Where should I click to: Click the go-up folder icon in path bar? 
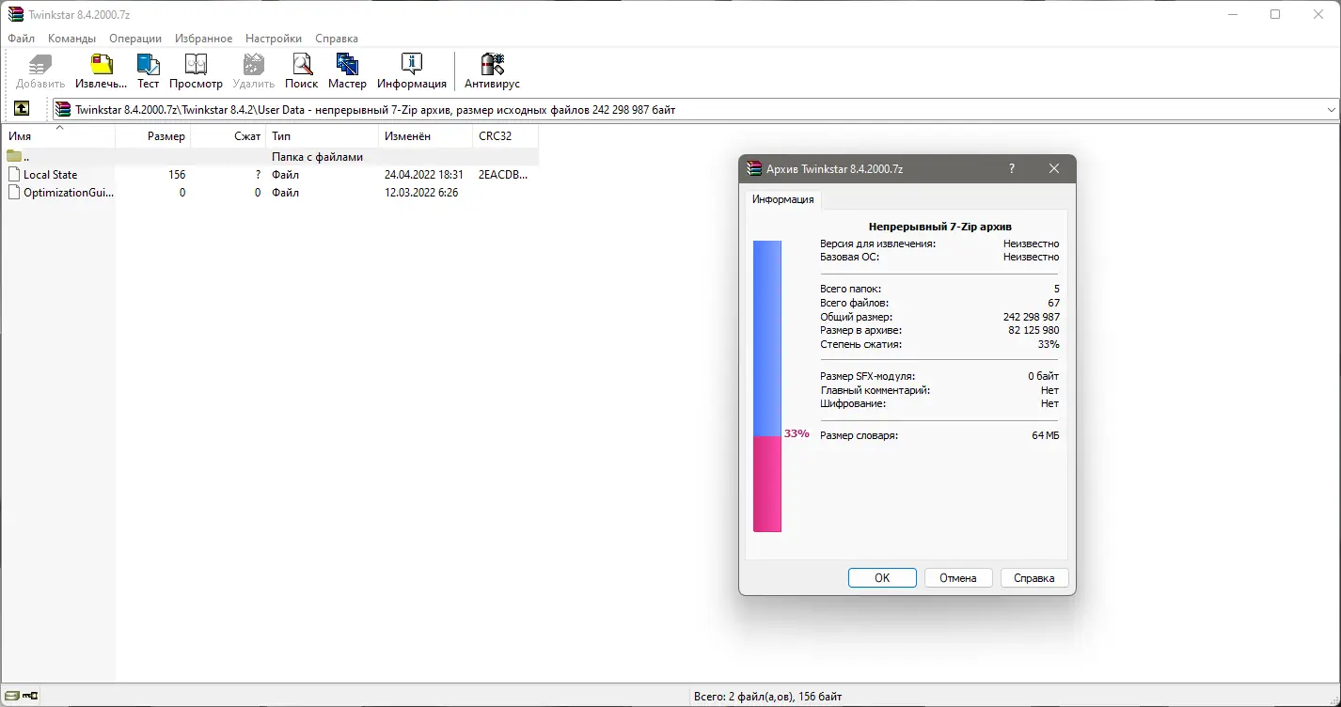(21, 108)
